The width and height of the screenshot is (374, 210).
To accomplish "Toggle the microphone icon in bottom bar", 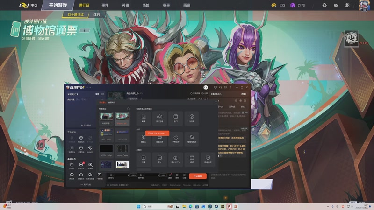I will pyautogui.click(x=111, y=175).
